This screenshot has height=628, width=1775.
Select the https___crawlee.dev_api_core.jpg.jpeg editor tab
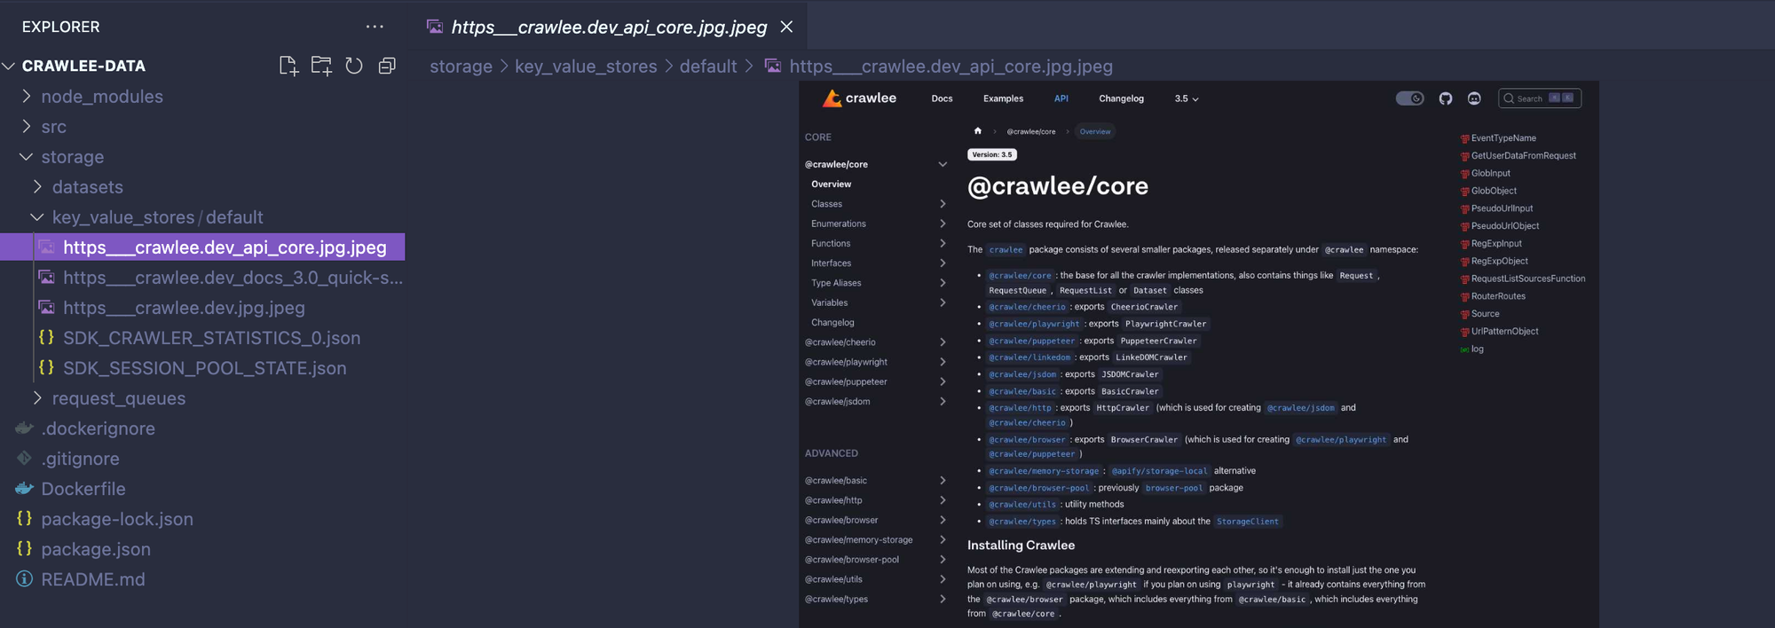[609, 27]
